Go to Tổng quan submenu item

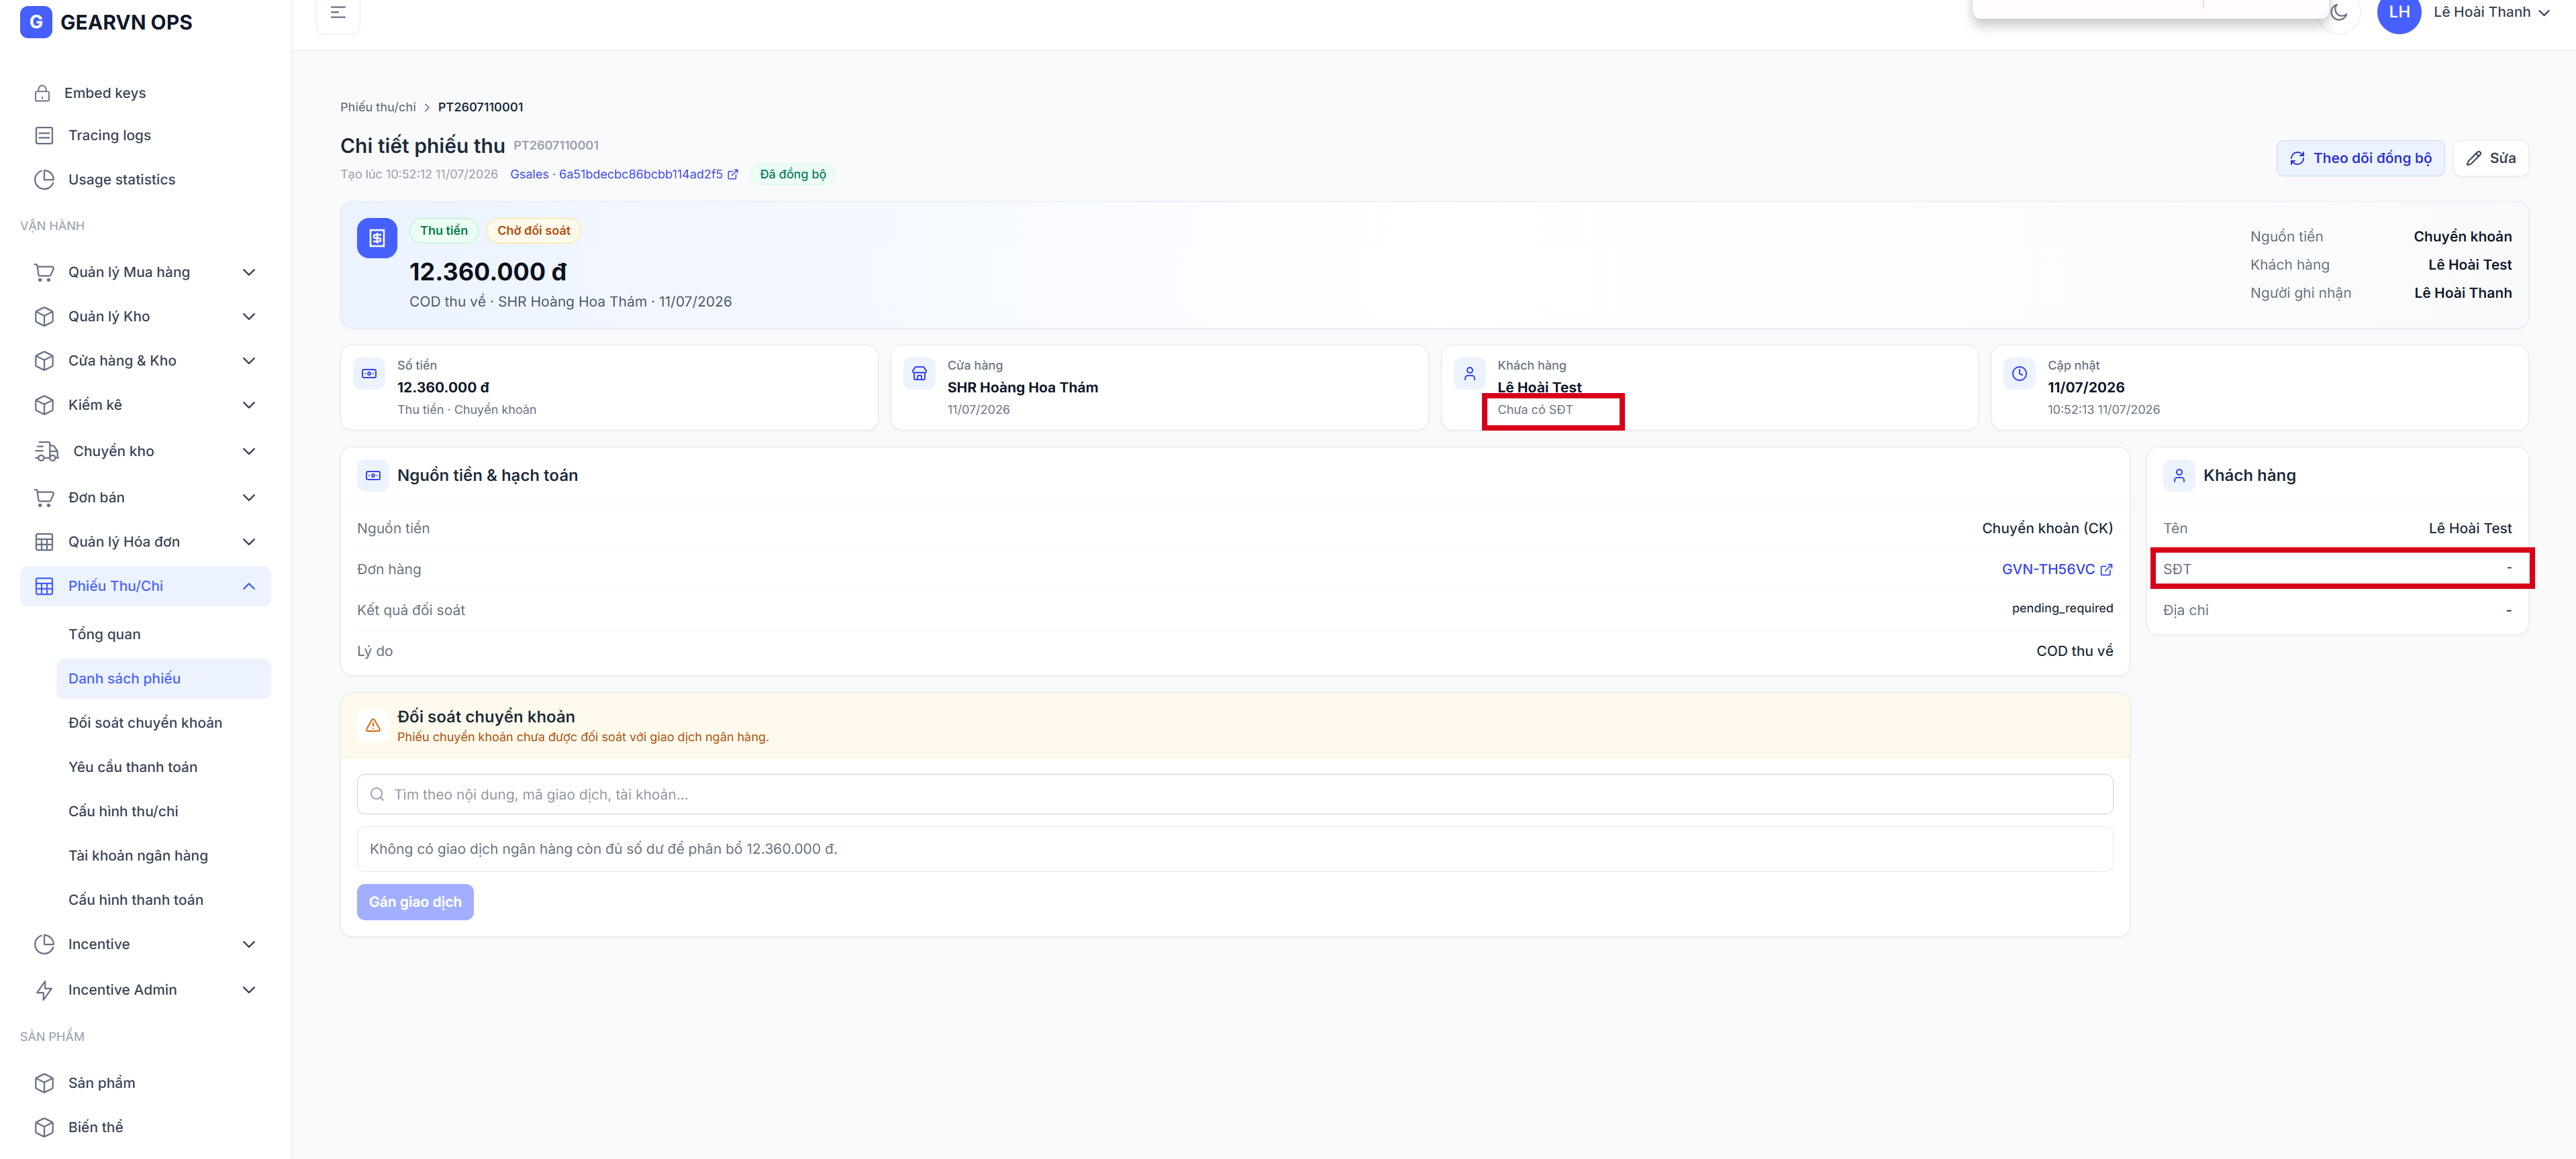pos(104,634)
